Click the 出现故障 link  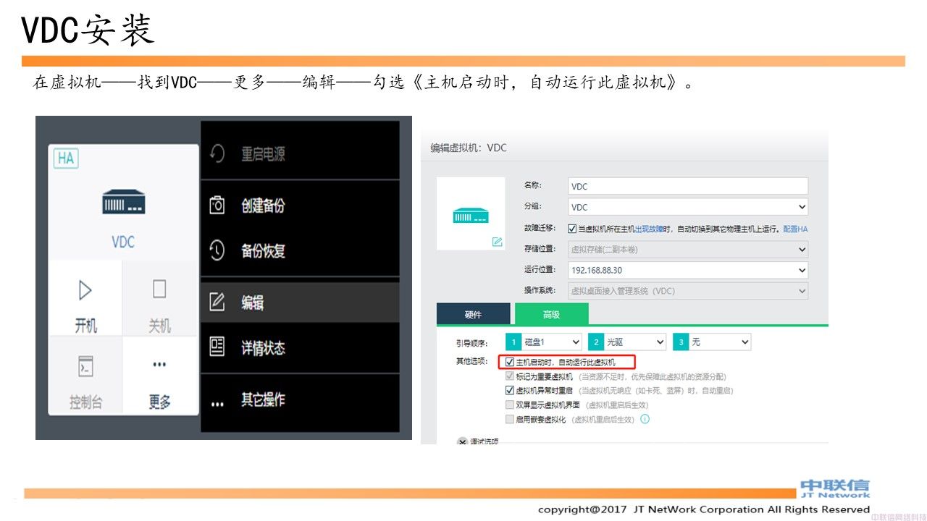click(x=647, y=229)
